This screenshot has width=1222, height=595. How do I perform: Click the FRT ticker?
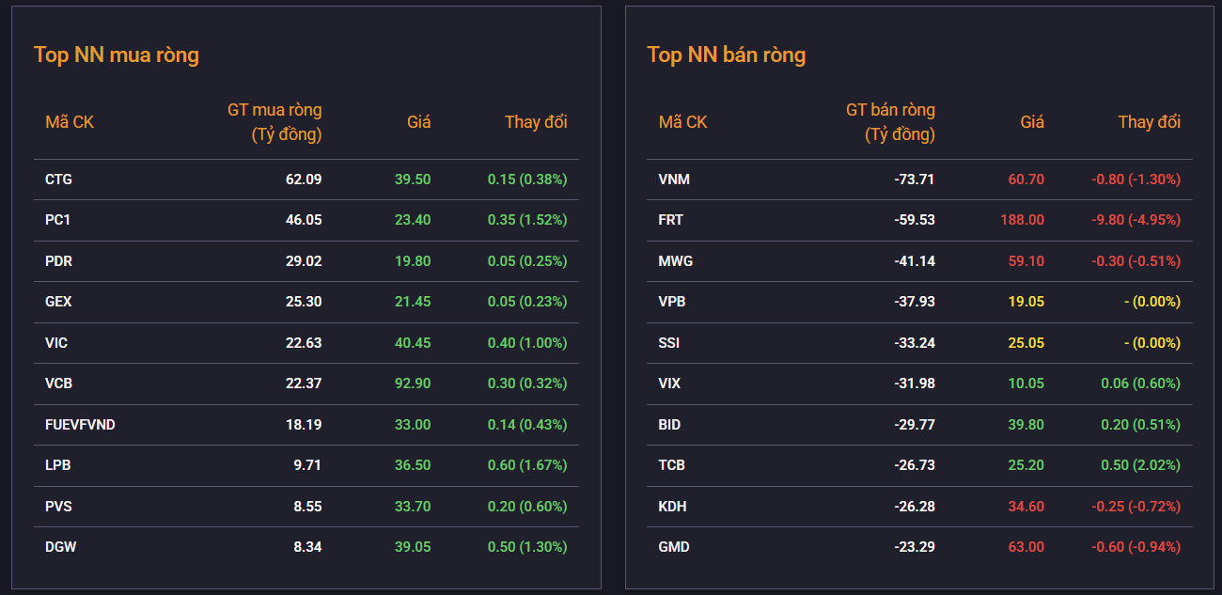(671, 220)
